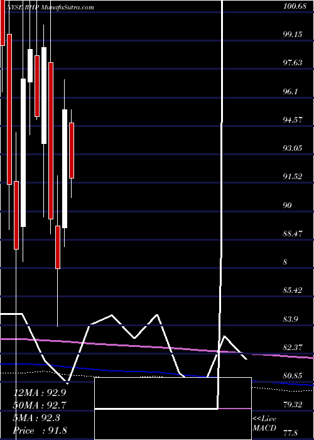314x440 pixels.
Task: Click the 96.1 price axis label
Action: pyautogui.click(x=290, y=91)
